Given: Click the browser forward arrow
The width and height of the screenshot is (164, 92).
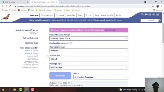Looking at the screenshot, I should pyautogui.click(x=6, y=6).
